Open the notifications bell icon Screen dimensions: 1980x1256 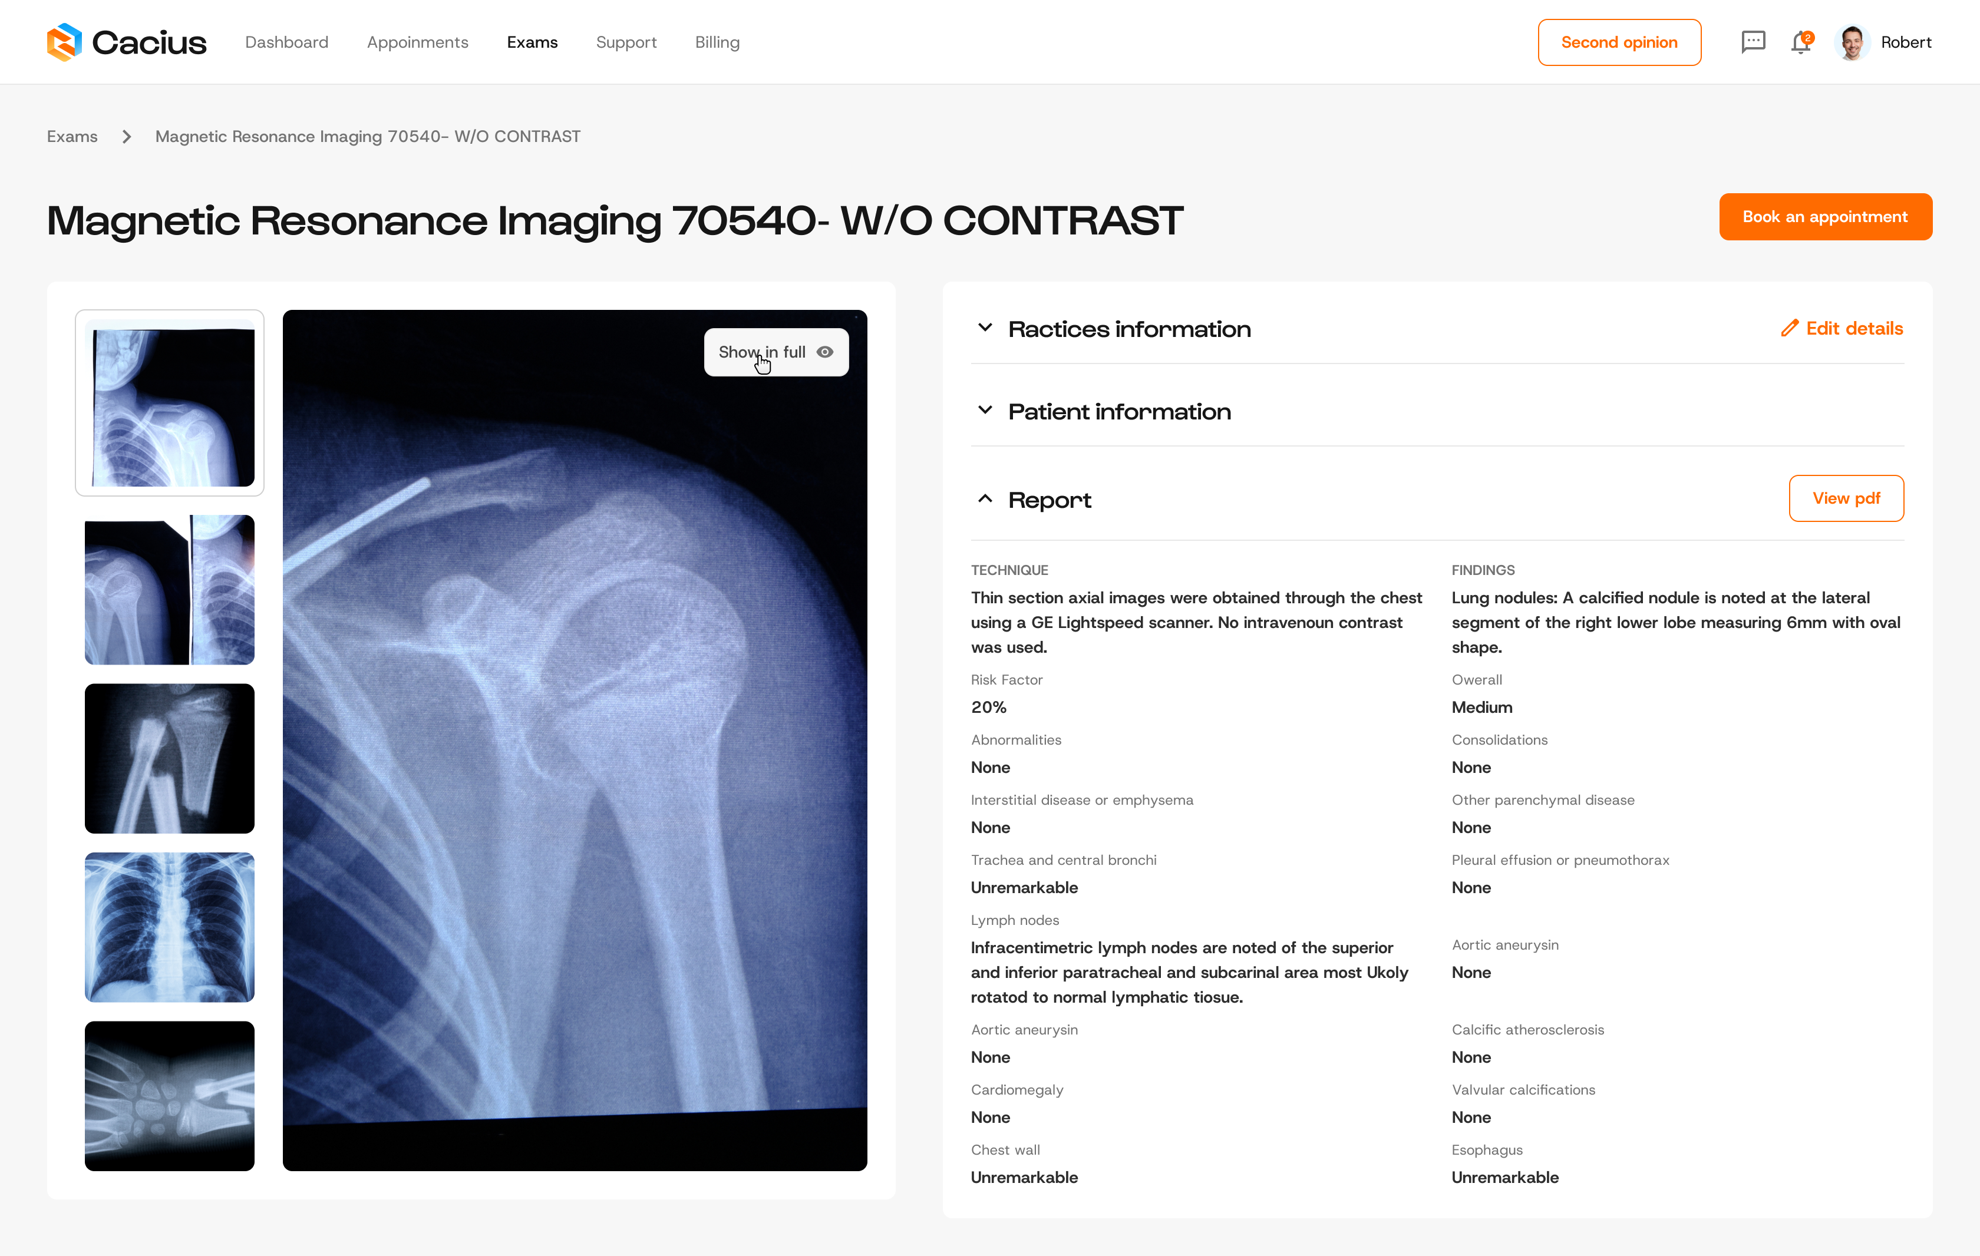(1801, 42)
